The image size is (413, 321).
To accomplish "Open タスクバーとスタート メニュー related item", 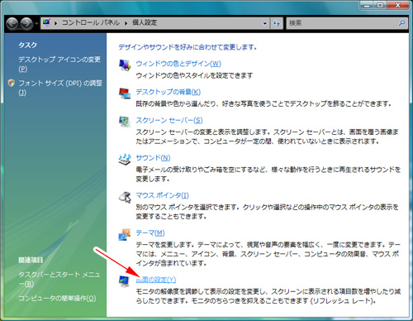I will [x=59, y=279].
